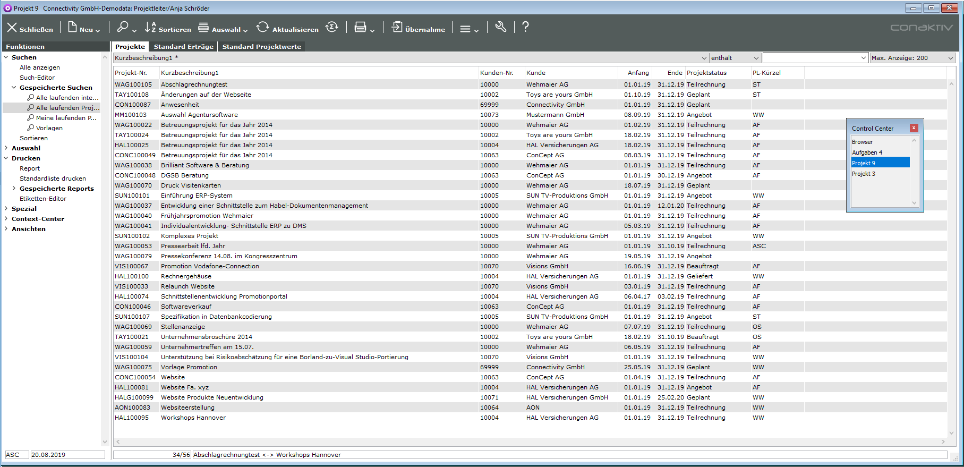Collapse the Suchen tree section

(6, 57)
